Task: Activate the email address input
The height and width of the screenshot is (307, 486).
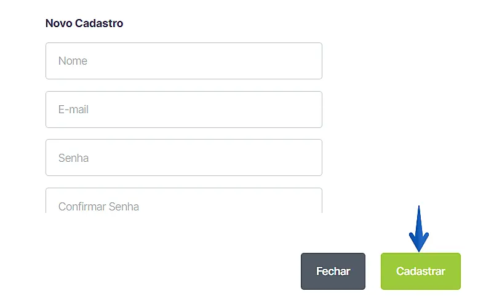Action: point(183,110)
